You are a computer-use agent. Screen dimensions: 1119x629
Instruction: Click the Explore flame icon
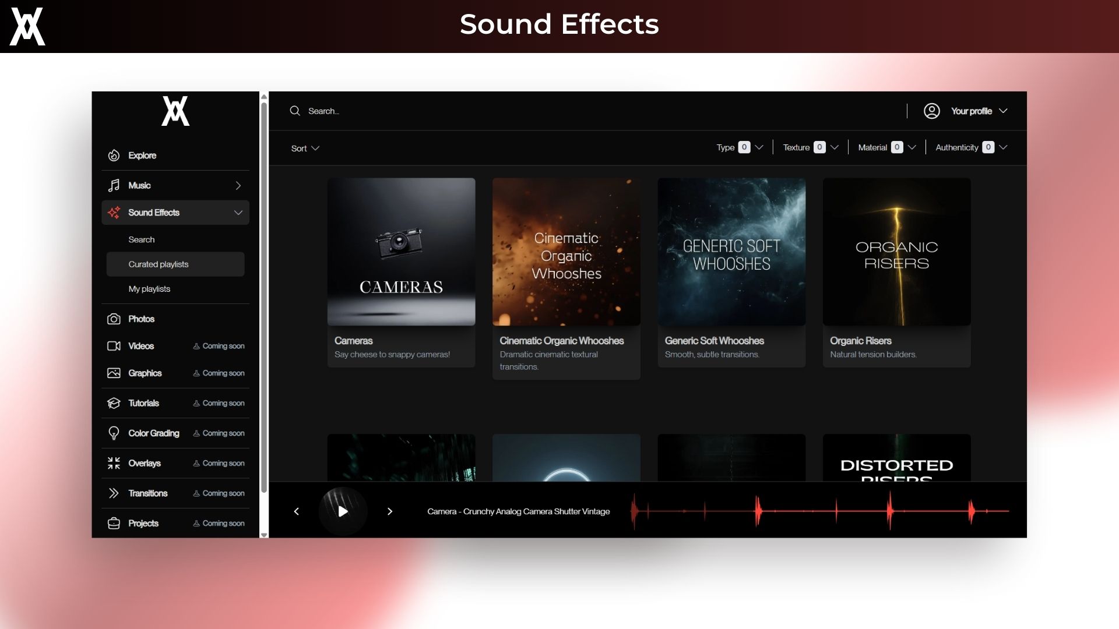(114, 156)
